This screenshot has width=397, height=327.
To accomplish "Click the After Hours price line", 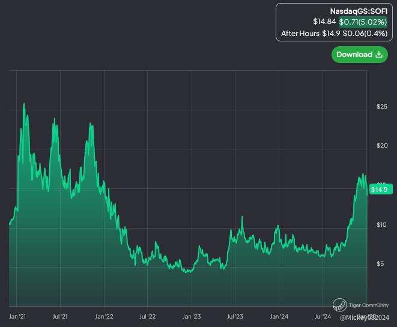I will [x=334, y=34].
